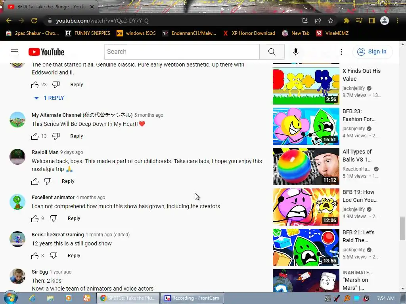Bookmark this page with star icon

click(331, 21)
